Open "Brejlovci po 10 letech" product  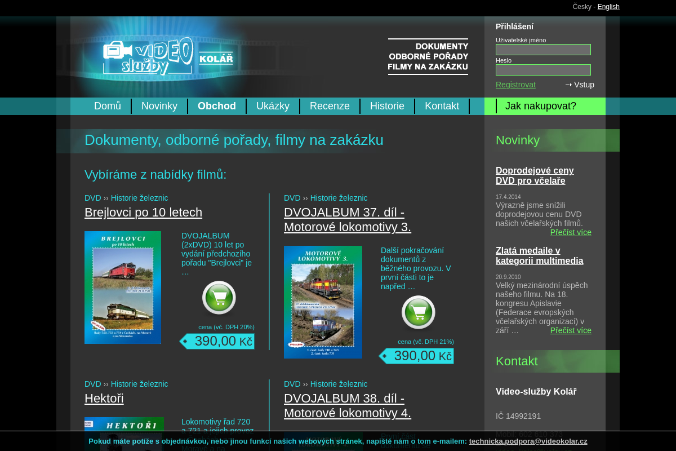click(143, 213)
